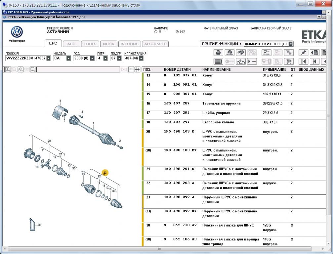The height and width of the screenshot is (254, 333).
Task: Select row 16 Тарельчатая пружина
Action: (233, 106)
